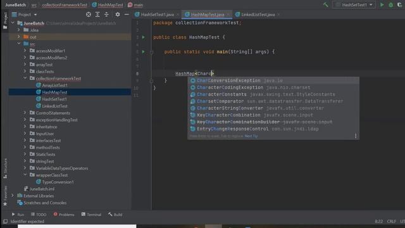Close the HashSetTest1.java tab
The image size is (405, 228).
pyautogui.click(x=177, y=15)
